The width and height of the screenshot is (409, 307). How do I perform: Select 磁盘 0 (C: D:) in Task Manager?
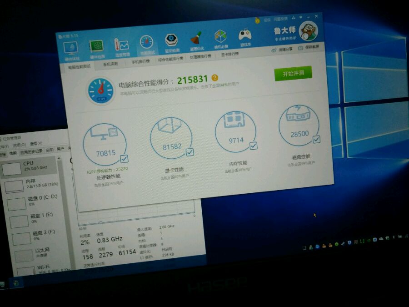tap(33, 202)
